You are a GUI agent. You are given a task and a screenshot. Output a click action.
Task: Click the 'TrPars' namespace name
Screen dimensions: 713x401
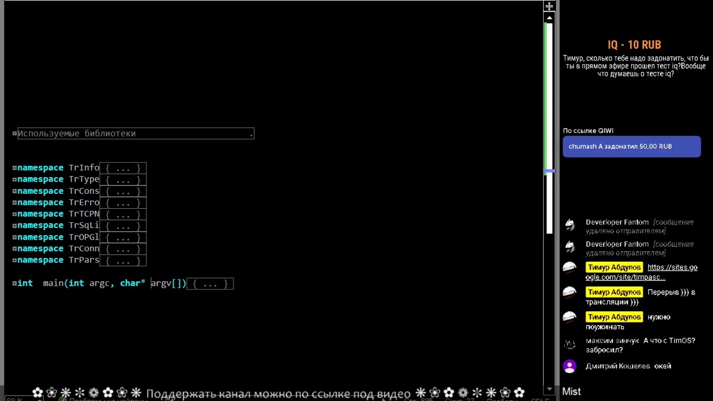[x=84, y=260]
